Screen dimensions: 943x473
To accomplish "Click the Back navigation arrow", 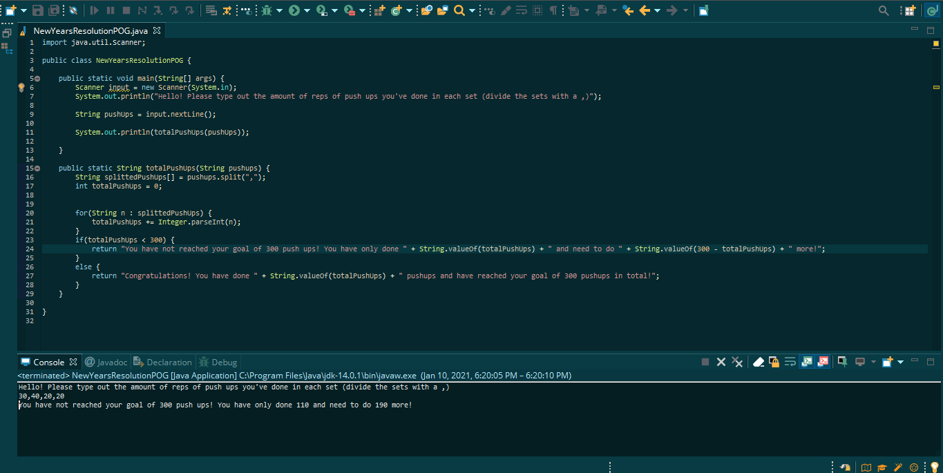I will click(x=645, y=10).
